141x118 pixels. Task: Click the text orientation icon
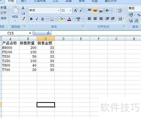click(x=107, y=10)
